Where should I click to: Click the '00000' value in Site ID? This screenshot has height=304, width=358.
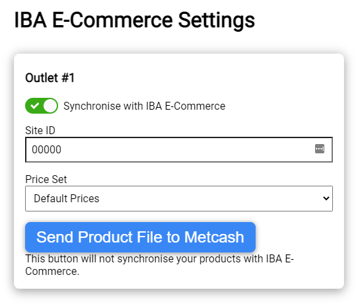pyautogui.click(x=47, y=149)
